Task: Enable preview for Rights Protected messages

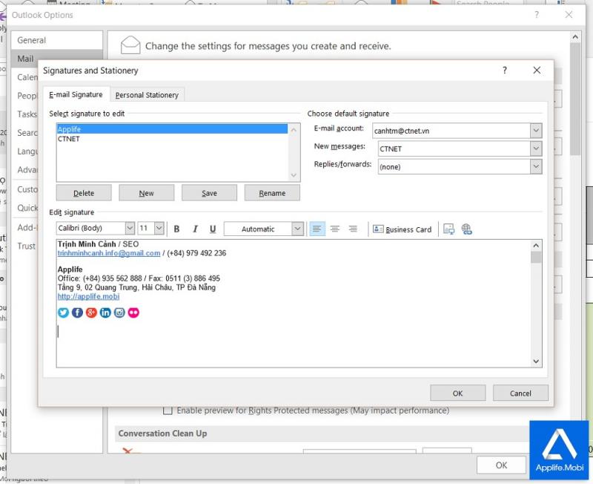Action: coord(168,411)
